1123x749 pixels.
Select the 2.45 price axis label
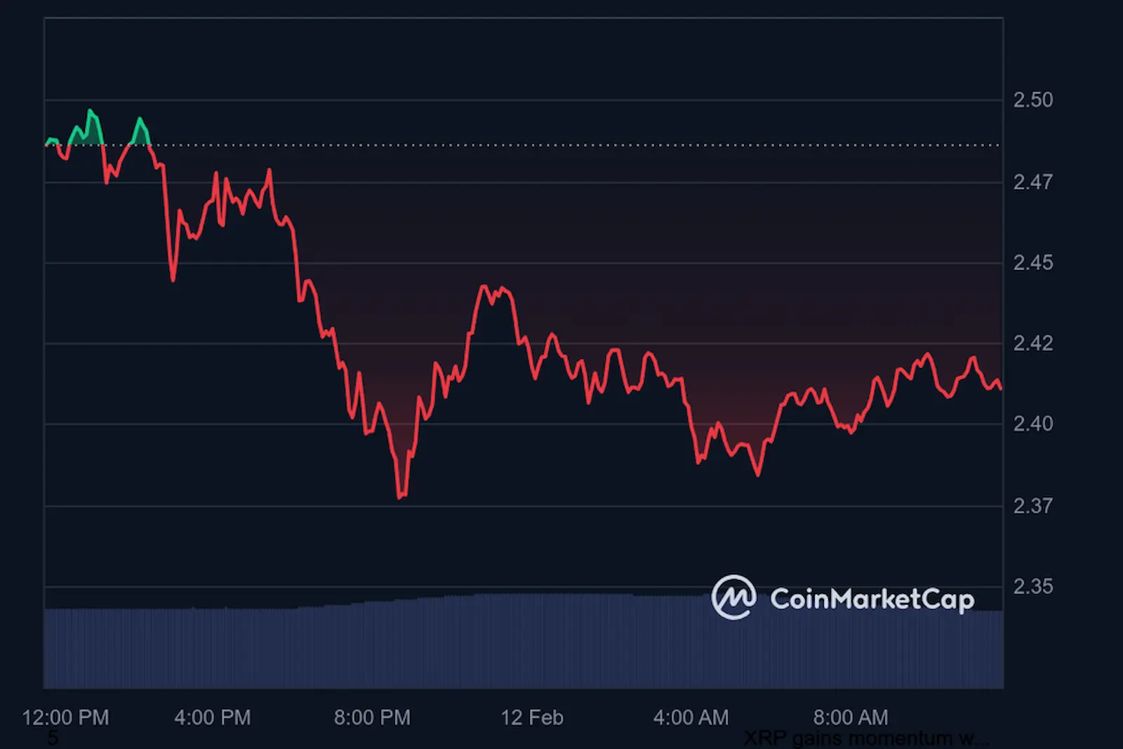pyautogui.click(x=1032, y=263)
